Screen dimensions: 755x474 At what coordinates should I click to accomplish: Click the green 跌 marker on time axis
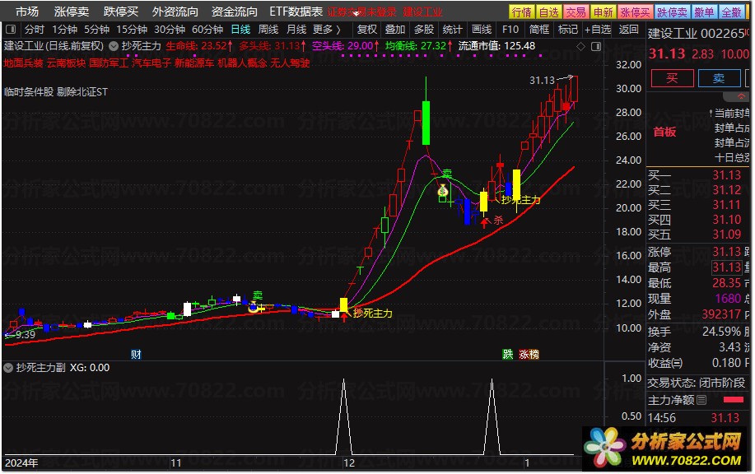(x=507, y=355)
